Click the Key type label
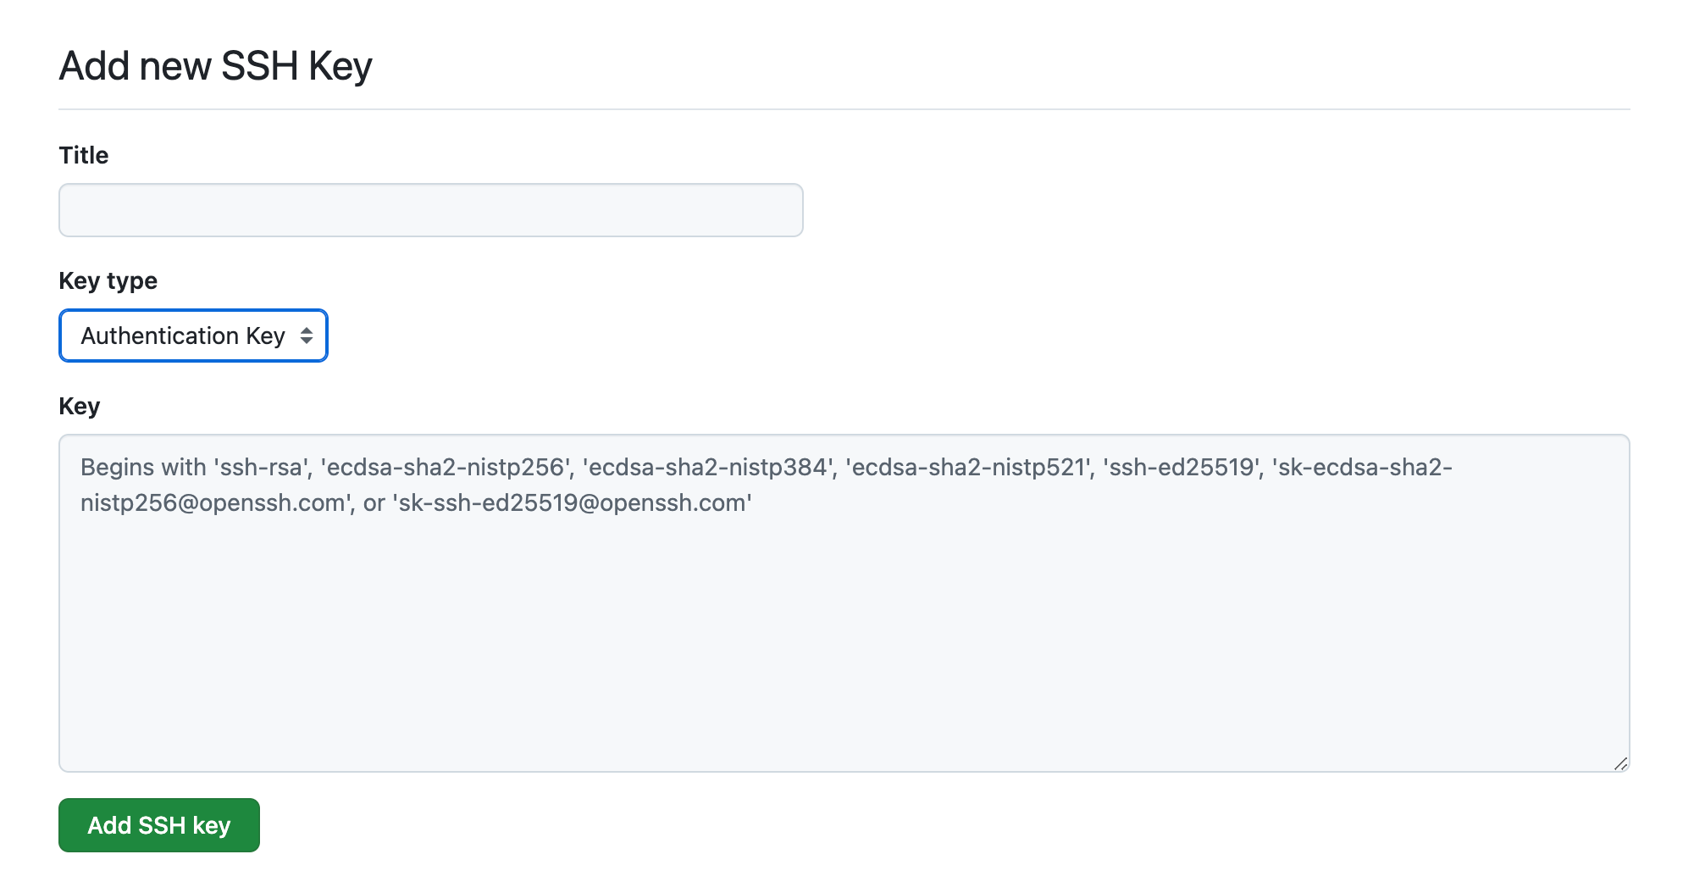The height and width of the screenshot is (893, 1694). [108, 280]
